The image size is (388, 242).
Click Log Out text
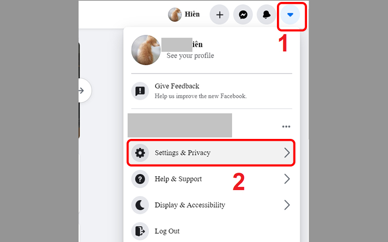pyautogui.click(x=167, y=231)
